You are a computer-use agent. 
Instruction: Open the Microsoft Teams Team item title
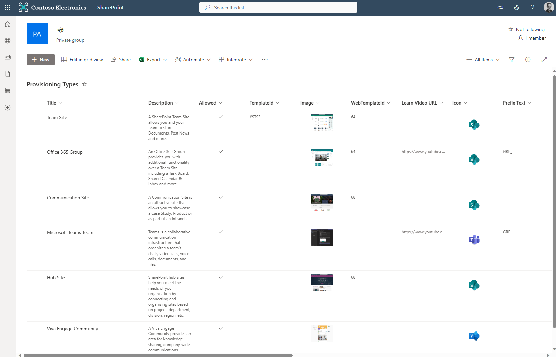click(x=70, y=232)
